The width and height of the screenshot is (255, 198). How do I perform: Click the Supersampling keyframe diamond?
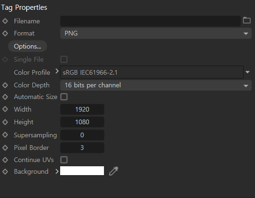(x=5, y=135)
